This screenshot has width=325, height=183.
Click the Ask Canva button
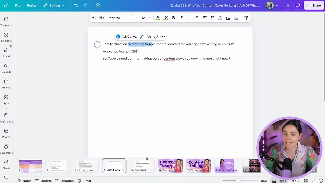click(126, 37)
